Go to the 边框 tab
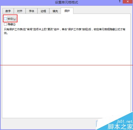 pos(43,11)
